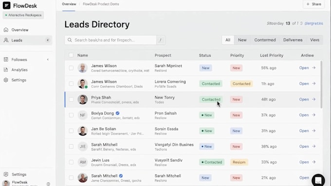Image resolution: width=331 pixels, height=186 pixels.
Task: Select the Overview breadcrumb tab
Action: [69, 4]
